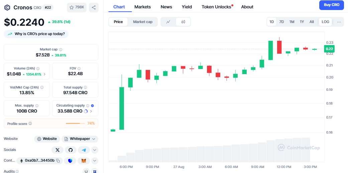
Task: Click the $22.4B FDV value
Action: tap(75, 73)
